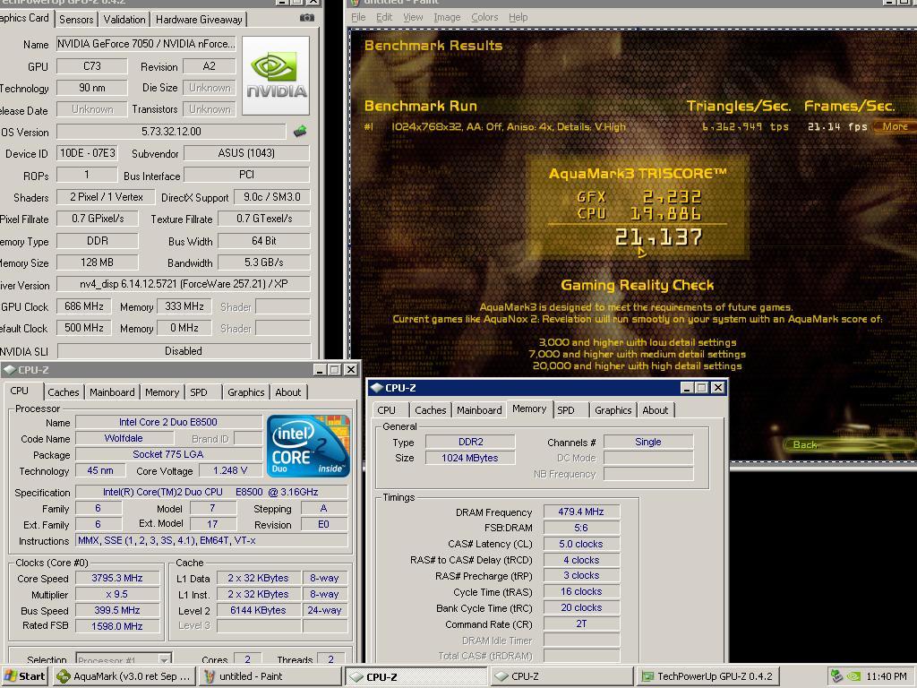The image size is (917, 688).
Task: Click the Intel Core 2 Duo logo
Action: click(308, 446)
